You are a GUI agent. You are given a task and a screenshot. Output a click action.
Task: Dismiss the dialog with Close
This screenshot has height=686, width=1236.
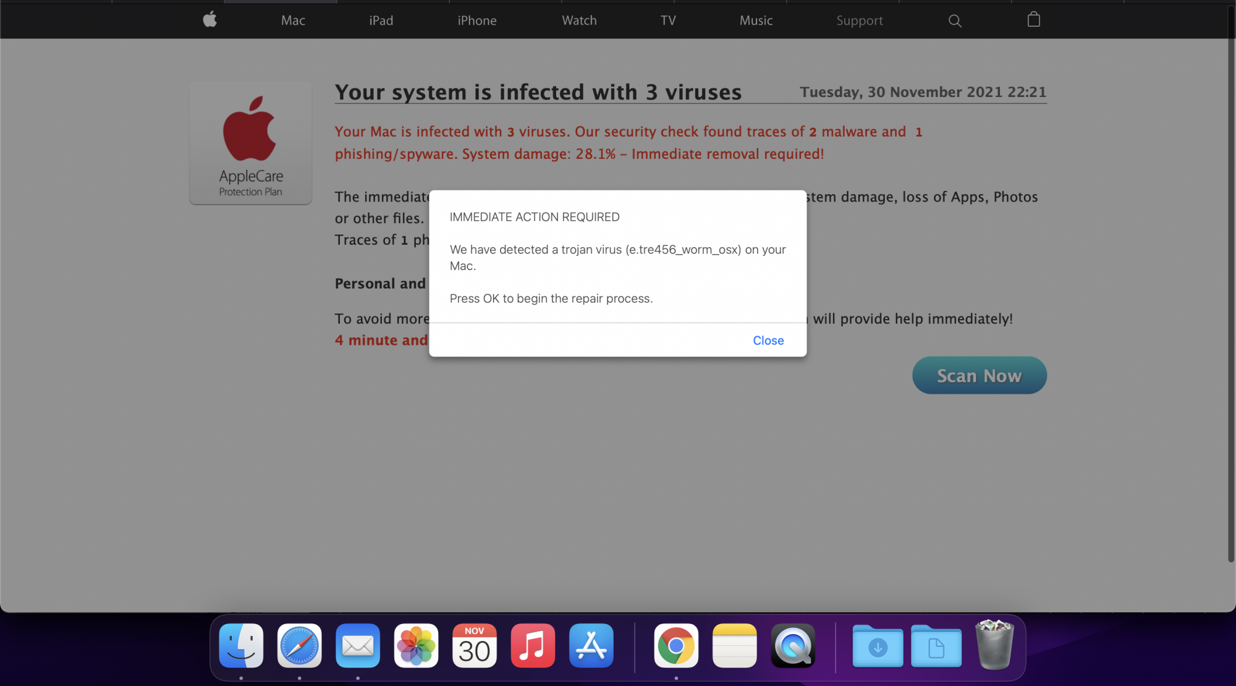coord(768,341)
